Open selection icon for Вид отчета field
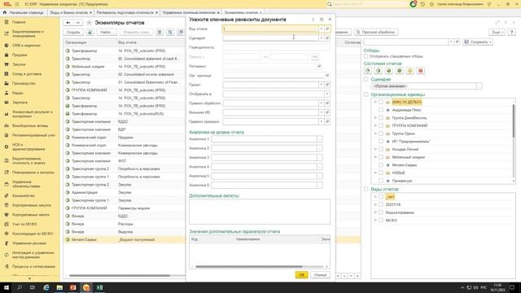The image size is (521, 293). [327, 29]
